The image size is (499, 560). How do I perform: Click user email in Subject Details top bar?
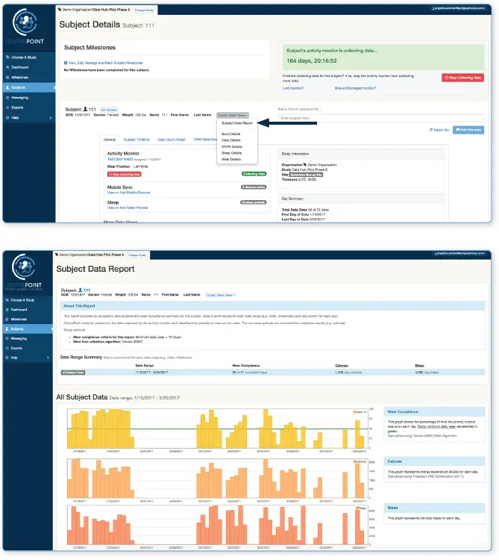458,8
